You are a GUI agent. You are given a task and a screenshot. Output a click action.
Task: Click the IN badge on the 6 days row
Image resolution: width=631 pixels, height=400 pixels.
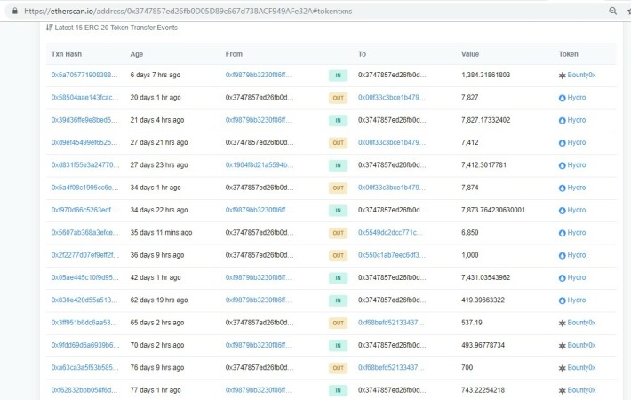point(338,76)
